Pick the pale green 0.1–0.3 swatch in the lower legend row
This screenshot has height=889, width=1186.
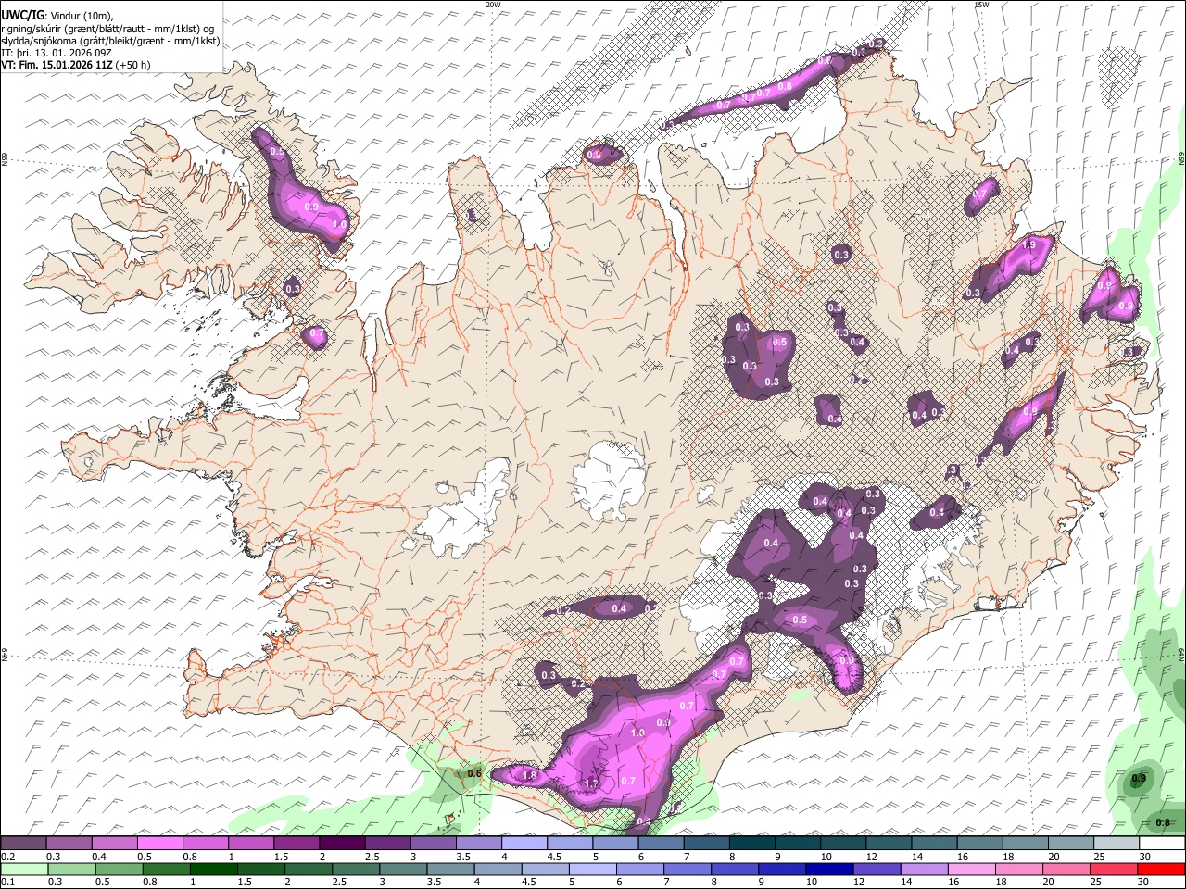pyautogui.click(x=24, y=870)
